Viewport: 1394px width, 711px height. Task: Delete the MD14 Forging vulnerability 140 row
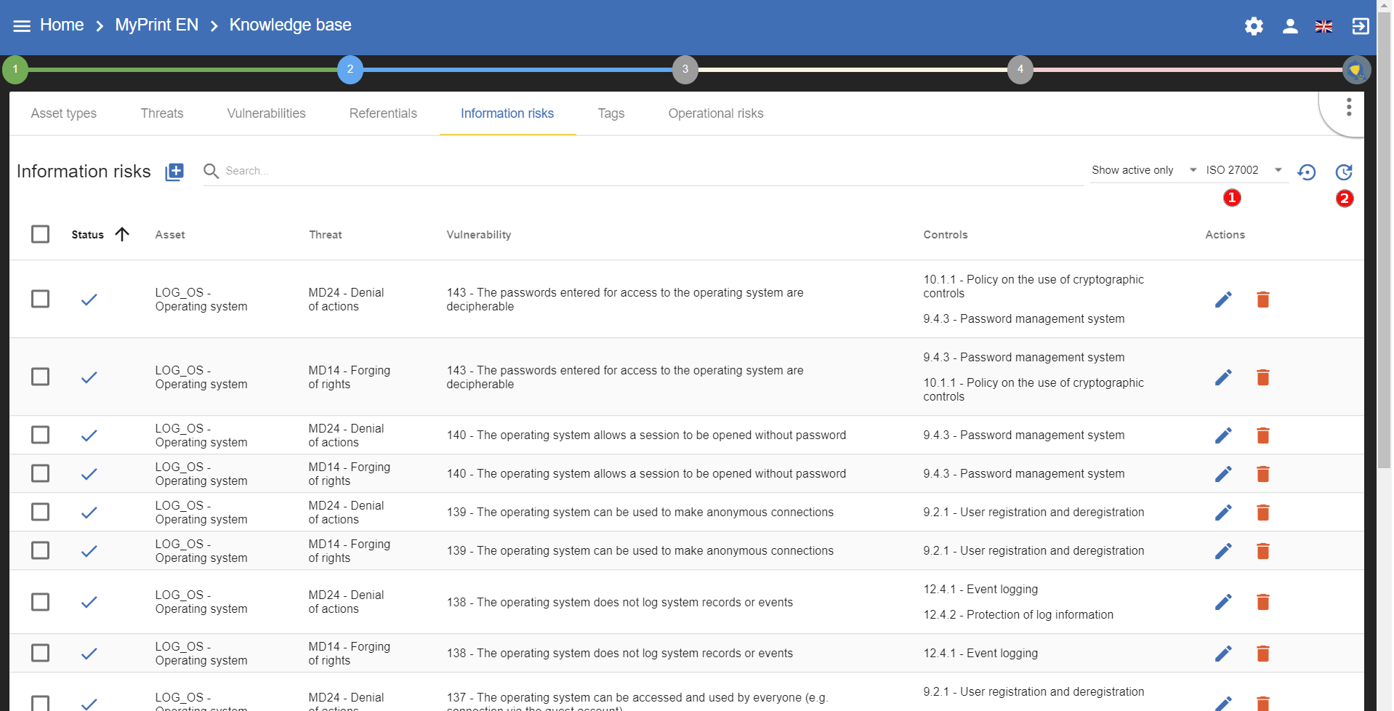(1262, 474)
